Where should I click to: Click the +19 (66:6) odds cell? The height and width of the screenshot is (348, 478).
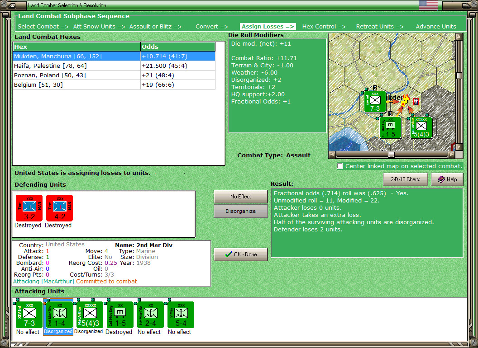(178, 85)
